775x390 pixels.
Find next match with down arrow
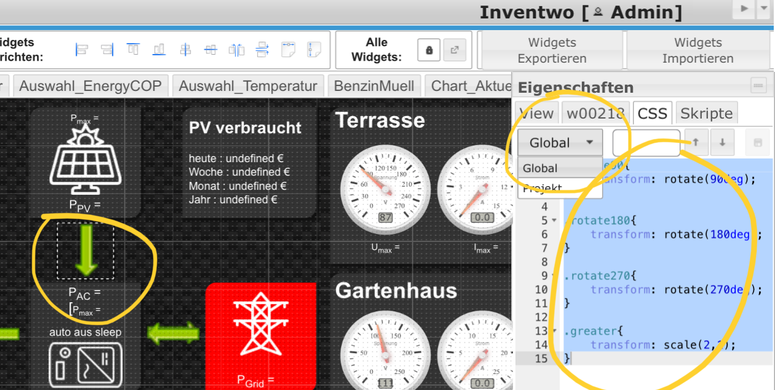722,142
